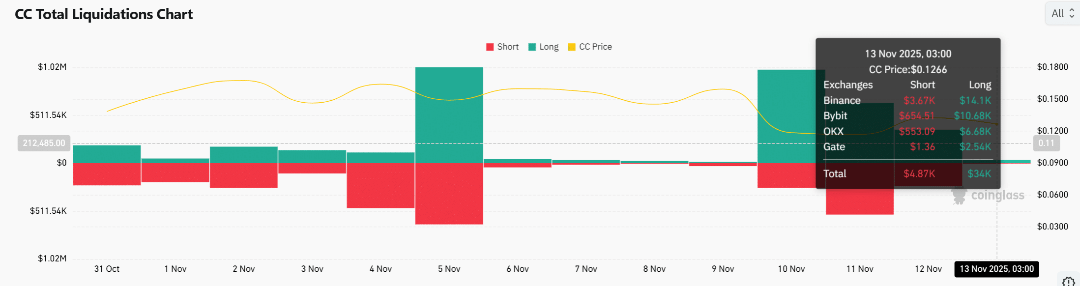Click the red Short legend swatch
This screenshot has height=286, width=1080.
[490, 47]
